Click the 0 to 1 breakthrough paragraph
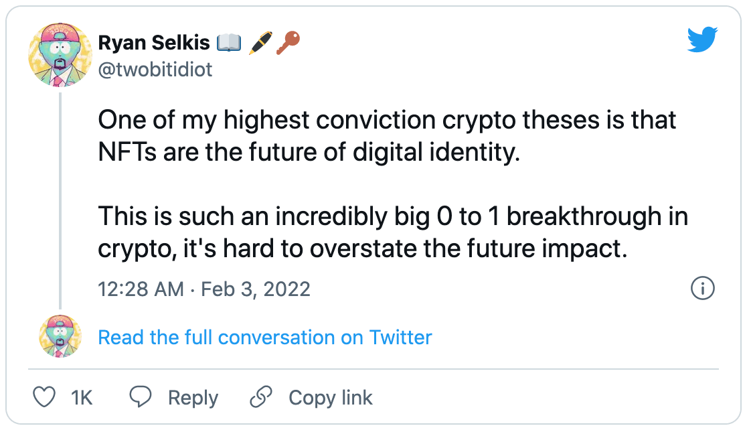 coord(393,233)
